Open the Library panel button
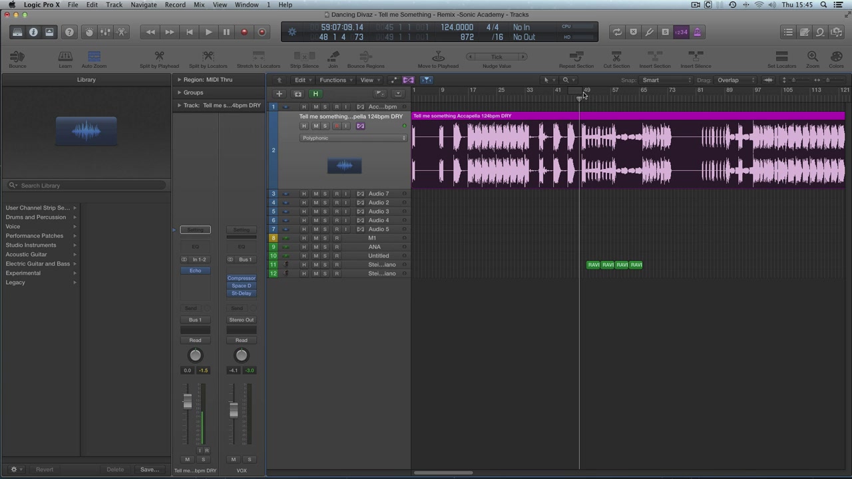Screen dimensions: 852x479 point(17,32)
